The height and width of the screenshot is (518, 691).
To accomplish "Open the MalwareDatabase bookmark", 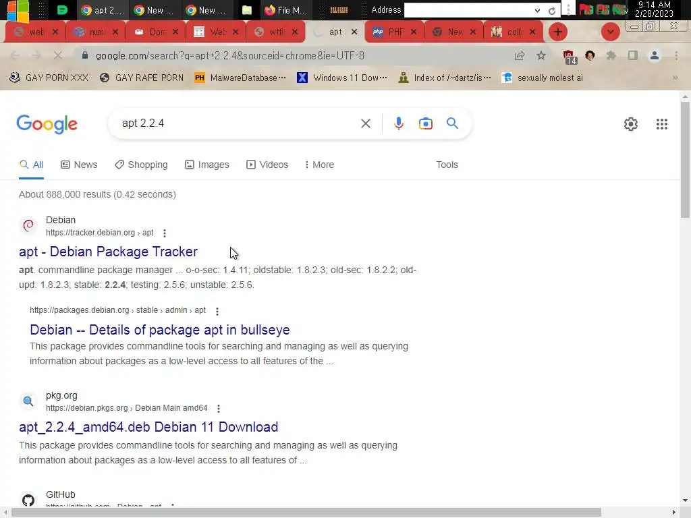I will pos(240,78).
